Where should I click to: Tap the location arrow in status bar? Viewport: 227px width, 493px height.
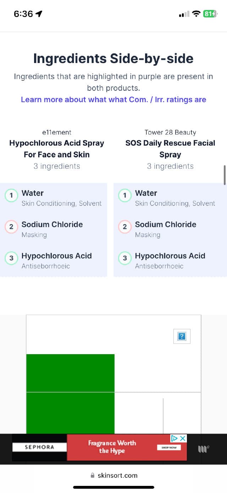point(39,14)
